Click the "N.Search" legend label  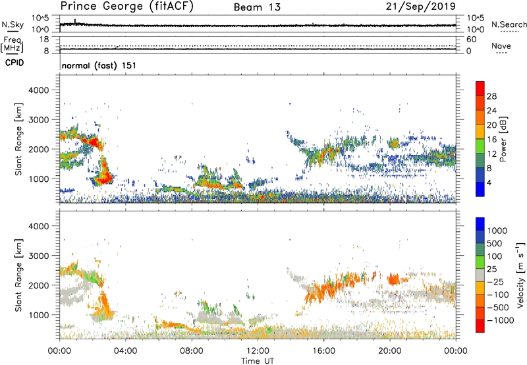click(x=509, y=24)
